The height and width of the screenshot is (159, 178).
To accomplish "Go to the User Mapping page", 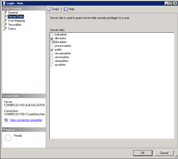I will 16,21.
